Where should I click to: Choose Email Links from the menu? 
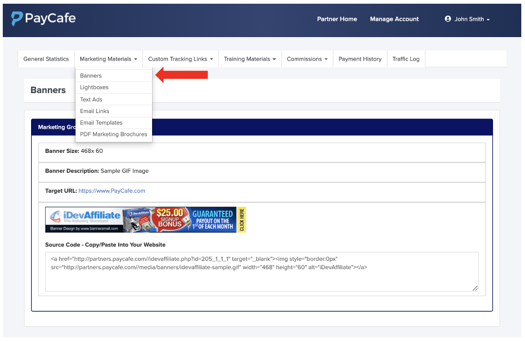pyautogui.click(x=114, y=111)
